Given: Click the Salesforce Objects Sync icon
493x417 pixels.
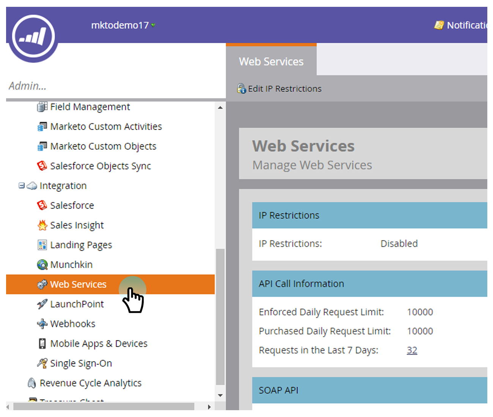Looking at the screenshot, I should tap(42, 166).
